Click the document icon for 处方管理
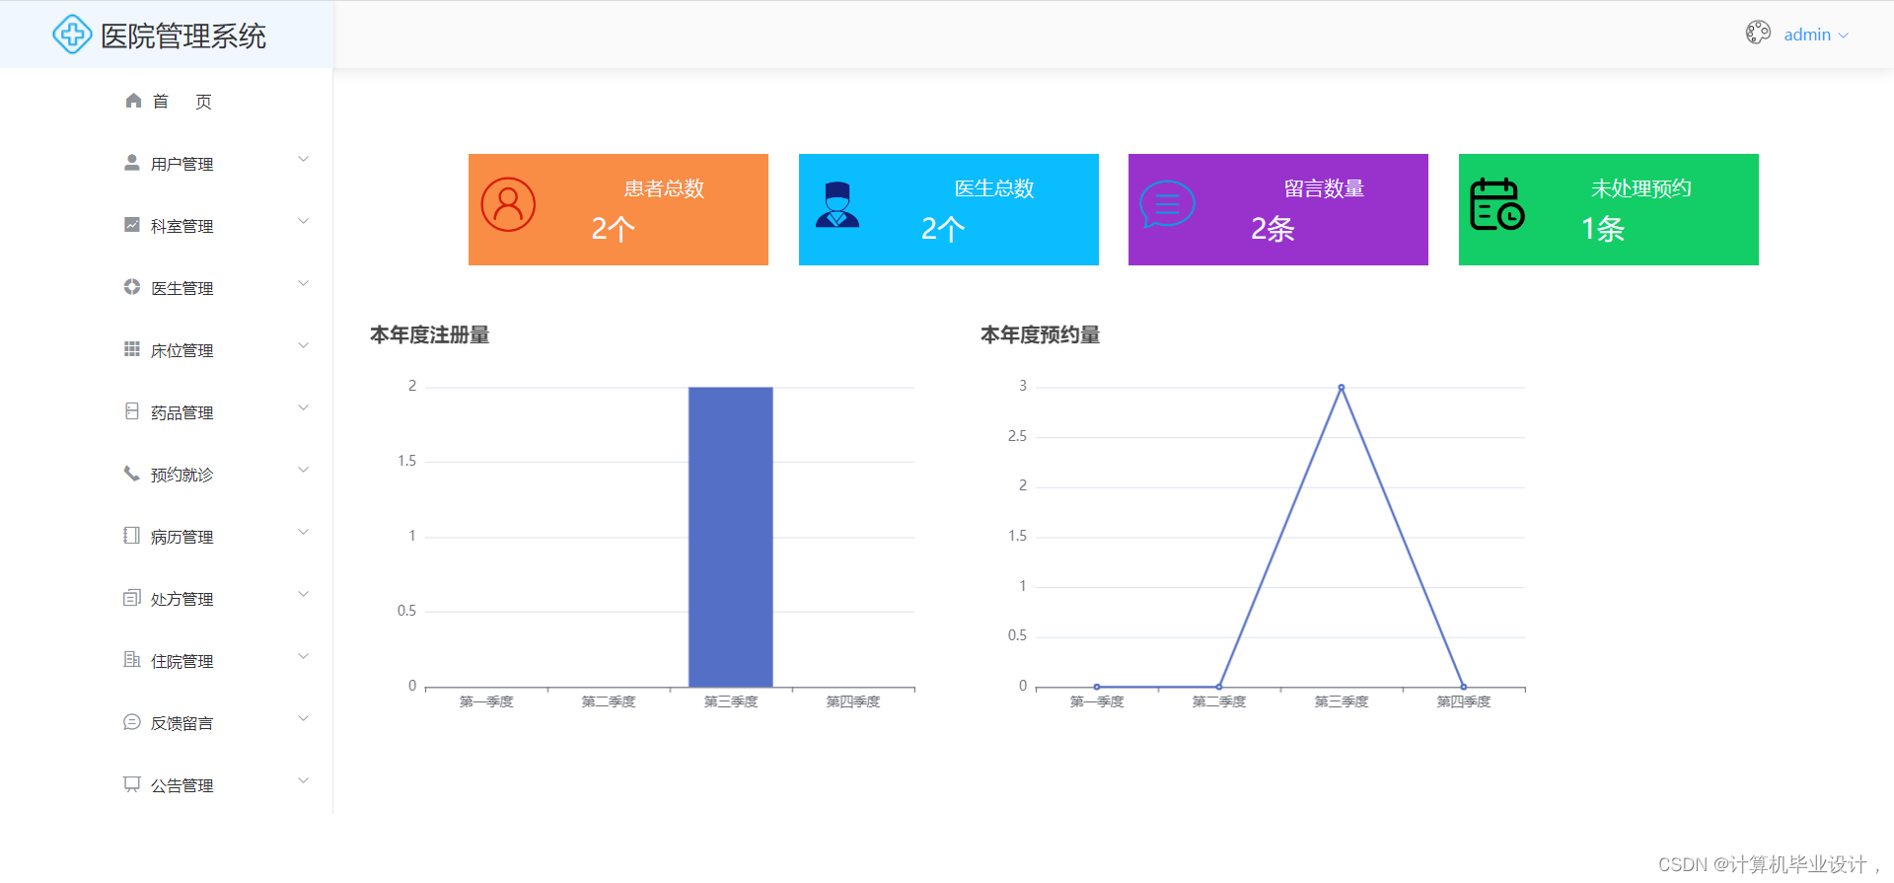1894x883 pixels. [131, 598]
